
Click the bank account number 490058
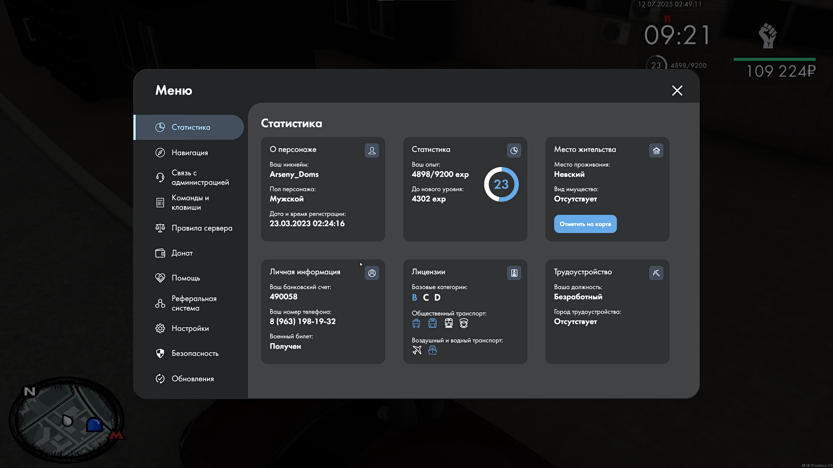(283, 297)
